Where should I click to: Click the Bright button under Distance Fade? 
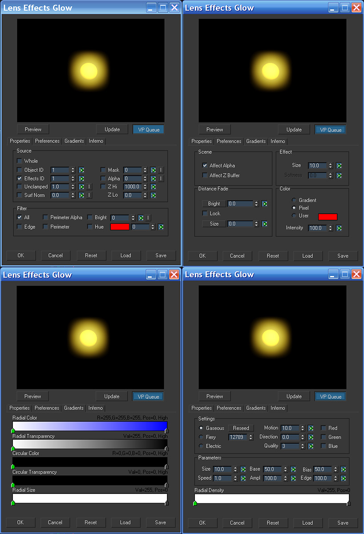point(214,204)
